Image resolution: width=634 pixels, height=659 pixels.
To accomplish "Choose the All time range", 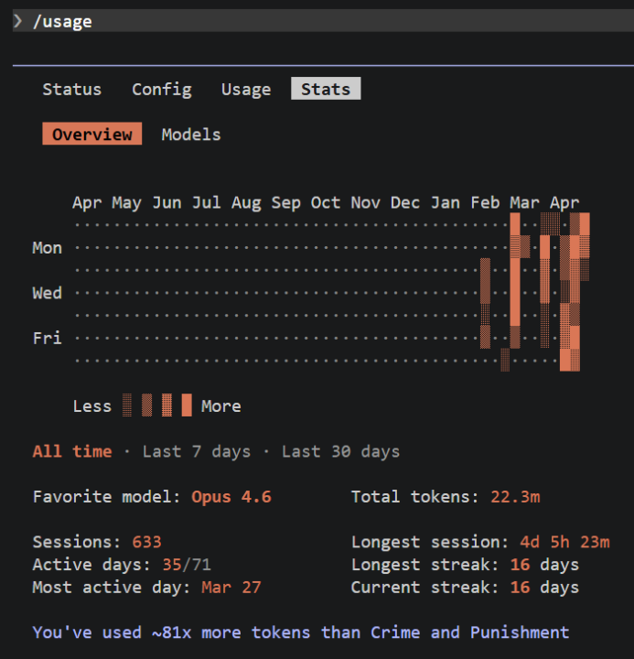I will [72, 451].
